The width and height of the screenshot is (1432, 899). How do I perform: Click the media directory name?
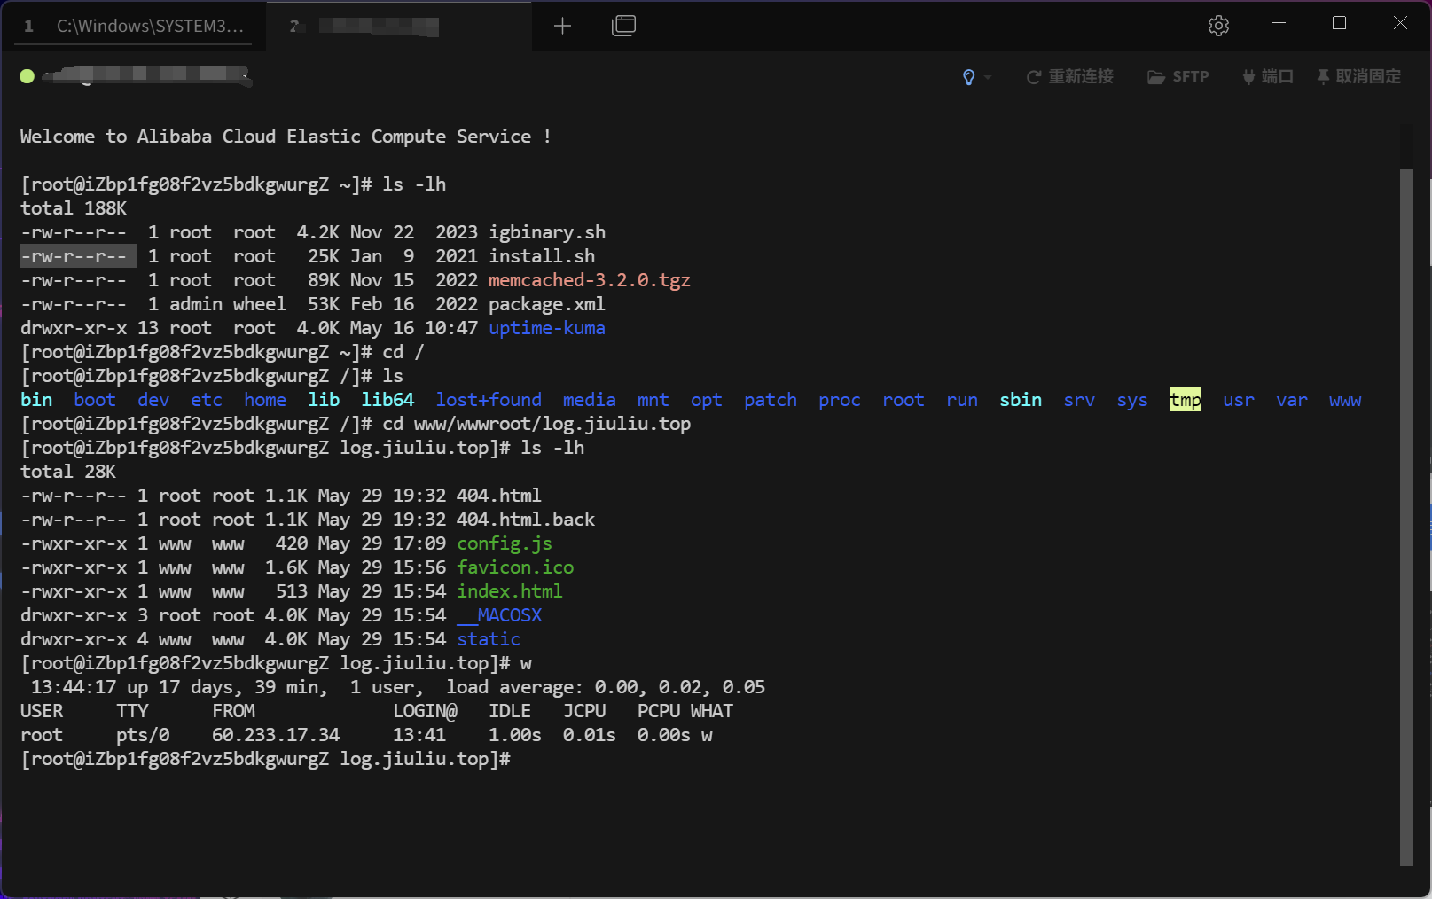(x=590, y=400)
